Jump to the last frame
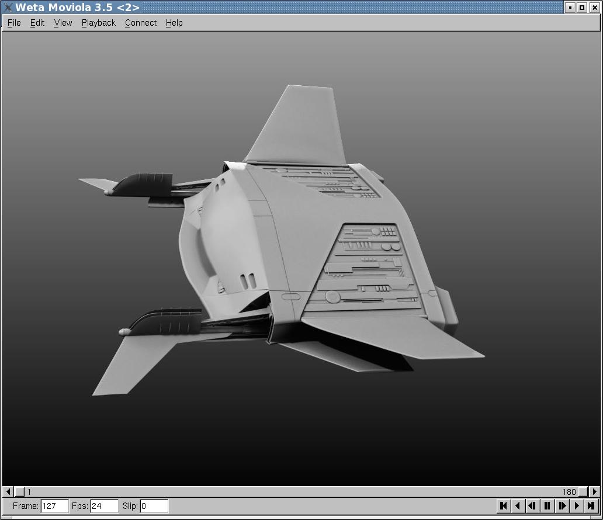Image resolution: width=603 pixels, height=520 pixels. pyautogui.click(x=591, y=506)
